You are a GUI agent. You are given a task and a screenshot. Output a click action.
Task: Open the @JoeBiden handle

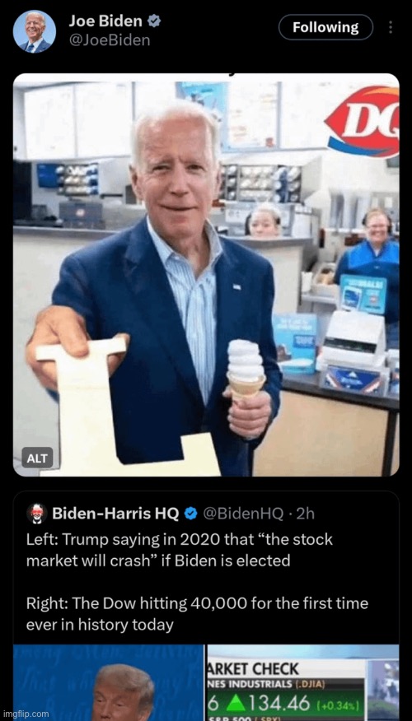[110, 40]
